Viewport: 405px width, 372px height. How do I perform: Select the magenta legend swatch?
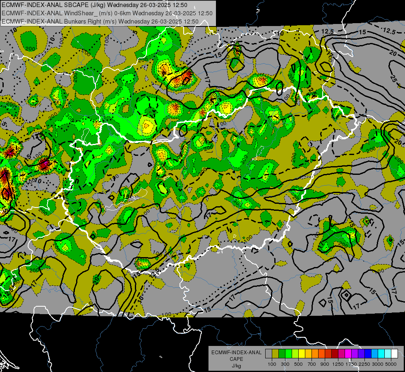click(348, 353)
